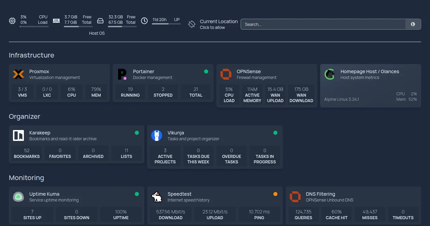Click Alpine Linux 3.24.1 text
The width and height of the screenshot is (430, 226).
(x=342, y=99)
